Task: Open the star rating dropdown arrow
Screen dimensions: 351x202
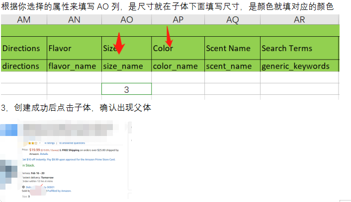Action: [41, 142]
